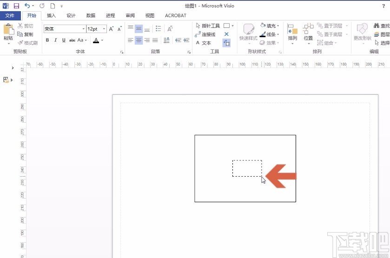Switch to the ACROBAT tab
Image resolution: width=390 pixels, height=258 pixels.
tap(176, 15)
